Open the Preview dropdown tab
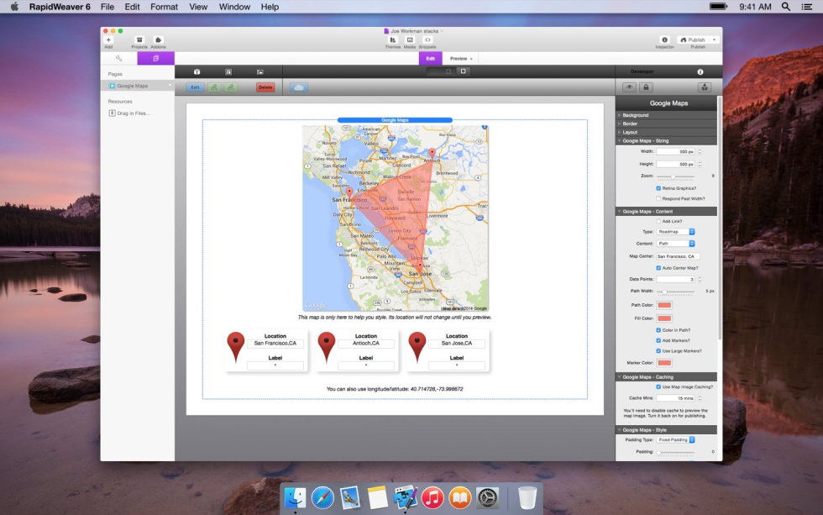This screenshot has width=823, height=515. click(x=461, y=58)
